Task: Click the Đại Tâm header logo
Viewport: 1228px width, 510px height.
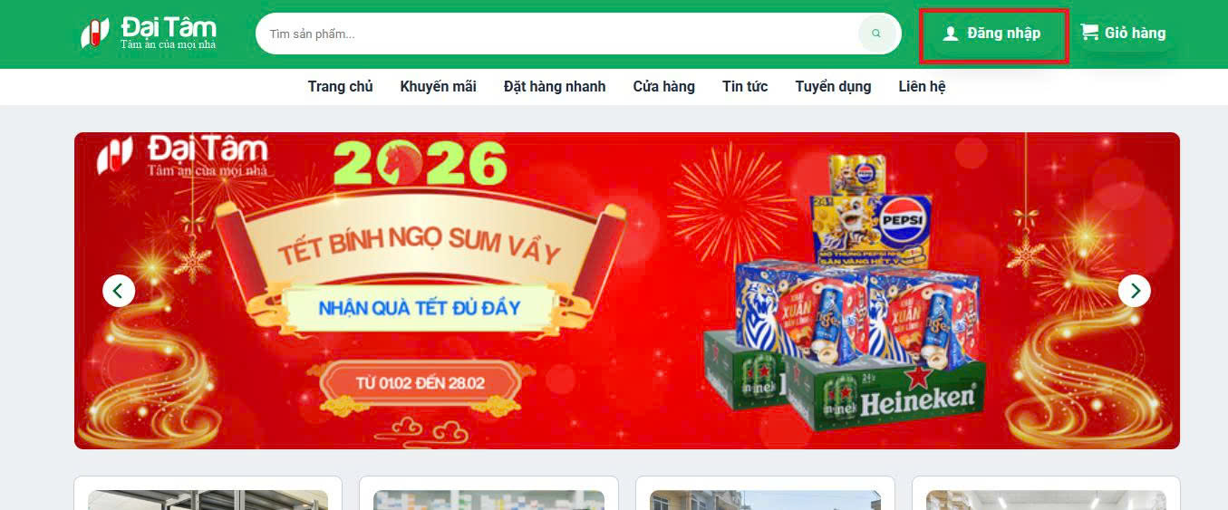Action: (149, 34)
